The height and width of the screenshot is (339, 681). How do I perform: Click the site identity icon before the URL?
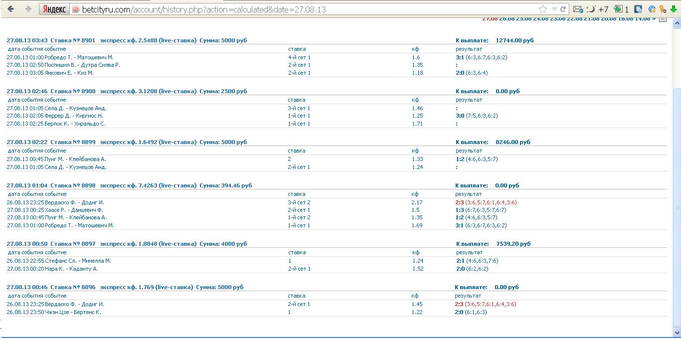pyautogui.click(x=76, y=9)
